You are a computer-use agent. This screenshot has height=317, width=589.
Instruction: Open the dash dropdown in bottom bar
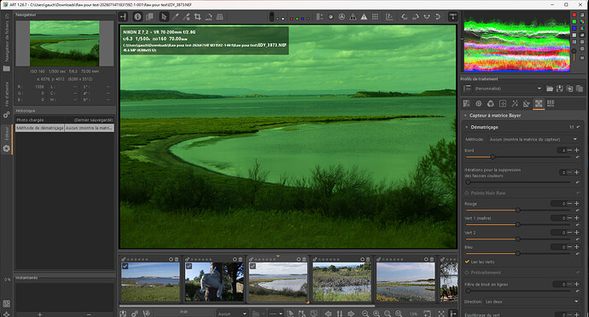(x=276, y=314)
